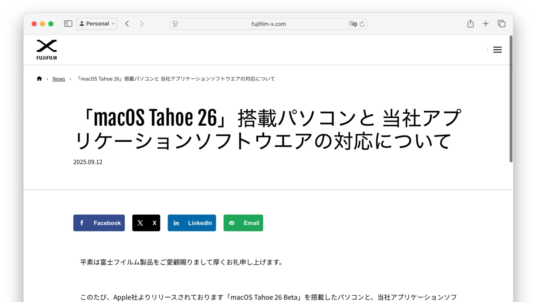Image resolution: width=536 pixels, height=302 pixels.
Task: Reload the fujifilm-x.com page
Action: 363,24
